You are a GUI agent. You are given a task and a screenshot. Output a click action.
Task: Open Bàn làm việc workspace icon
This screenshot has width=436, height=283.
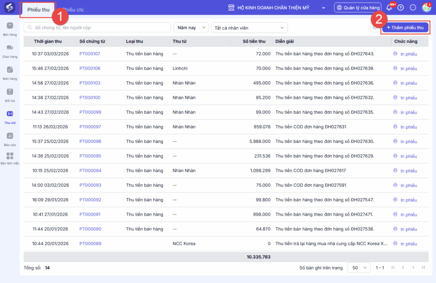pyautogui.click(x=10, y=159)
